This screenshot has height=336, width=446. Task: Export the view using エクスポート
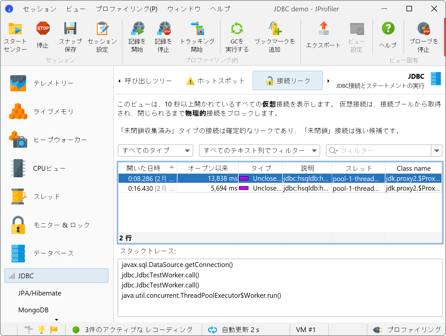pyautogui.click(x=323, y=36)
